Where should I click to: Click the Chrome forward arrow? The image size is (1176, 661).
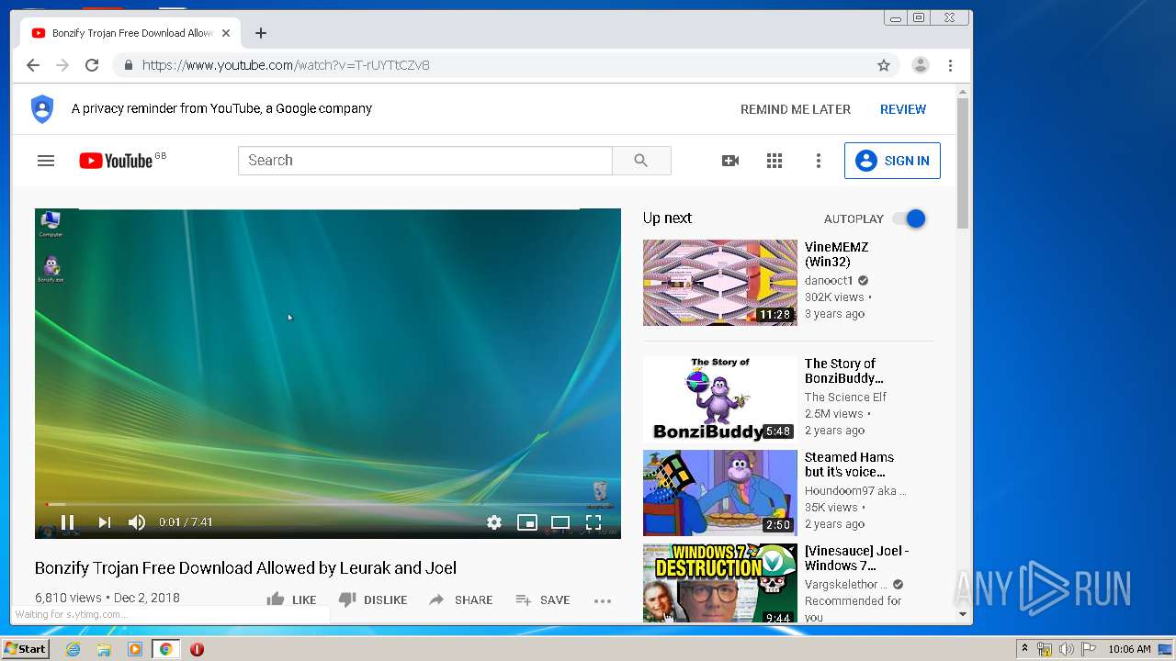tap(62, 65)
